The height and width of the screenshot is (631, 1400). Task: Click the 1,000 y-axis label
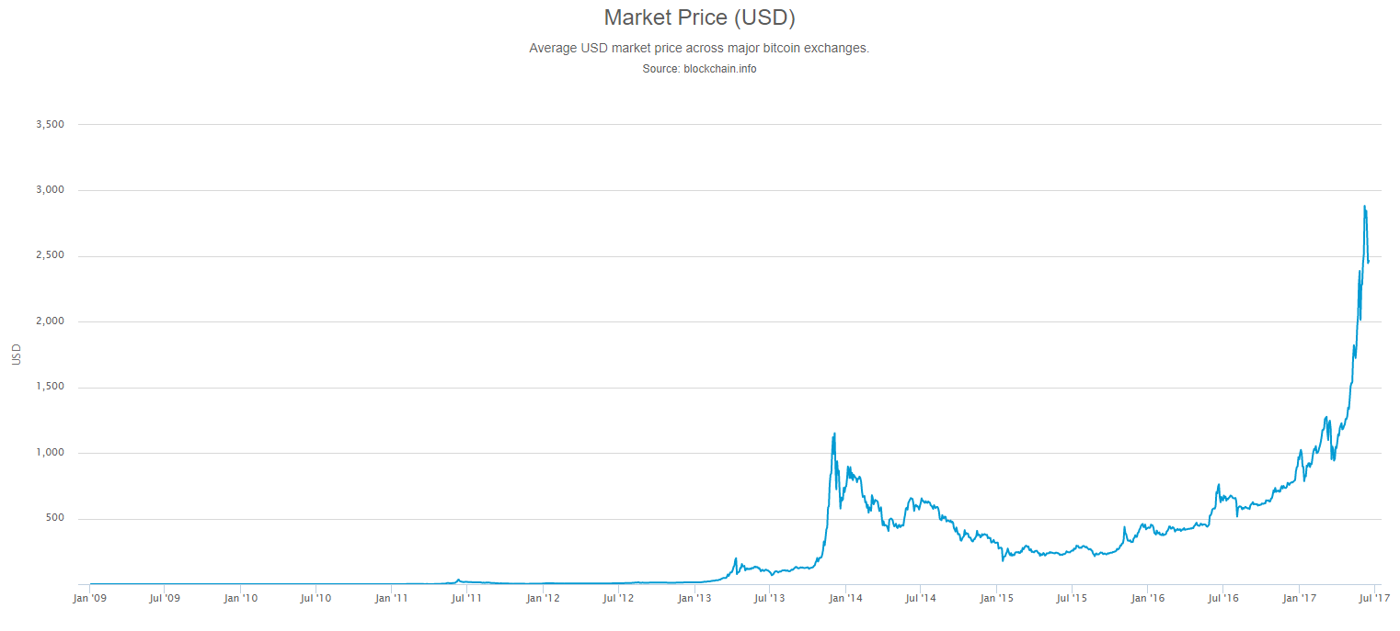(49, 453)
